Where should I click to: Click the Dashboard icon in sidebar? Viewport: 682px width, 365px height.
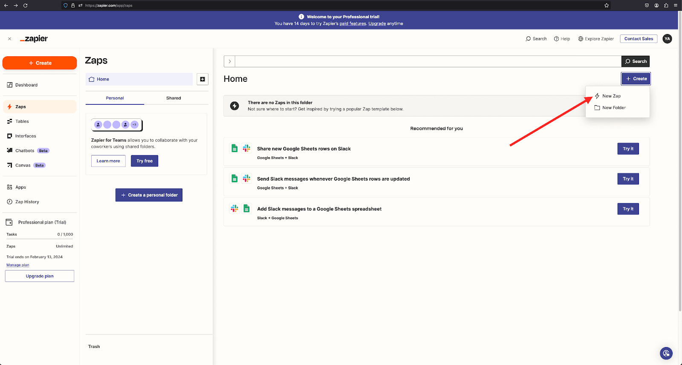pyautogui.click(x=9, y=85)
